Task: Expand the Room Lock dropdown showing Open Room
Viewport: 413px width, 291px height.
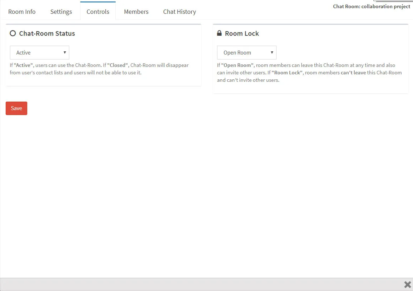Action: (246, 52)
